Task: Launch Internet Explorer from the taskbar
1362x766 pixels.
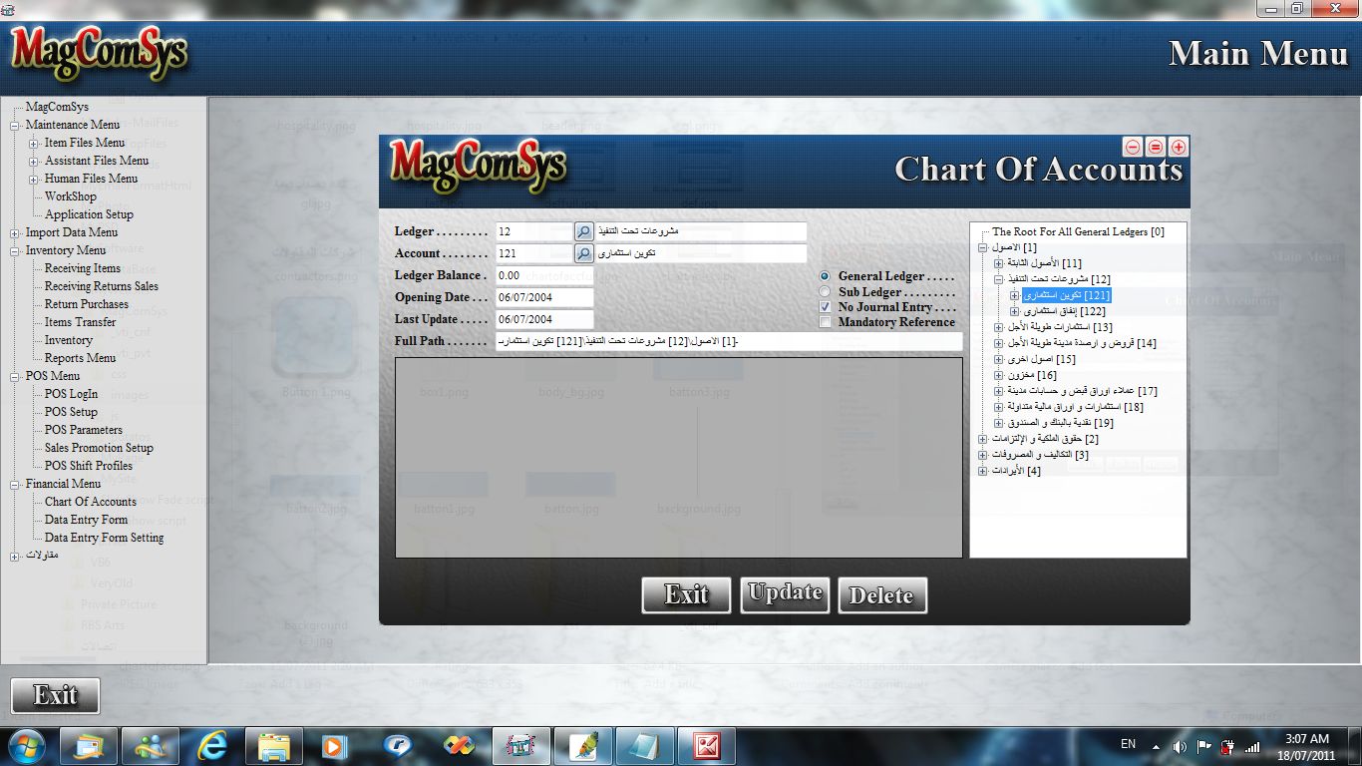Action: (x=212, y=746)
